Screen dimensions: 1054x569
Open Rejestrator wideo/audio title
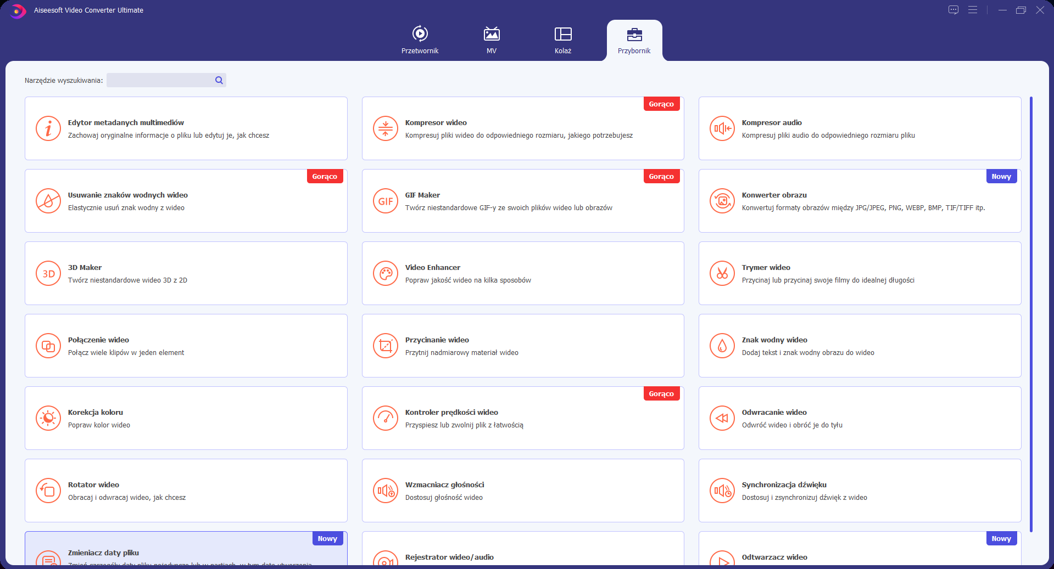(449, 557)
